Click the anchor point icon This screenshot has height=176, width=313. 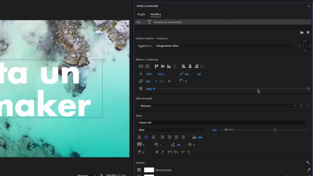(181, 74)
